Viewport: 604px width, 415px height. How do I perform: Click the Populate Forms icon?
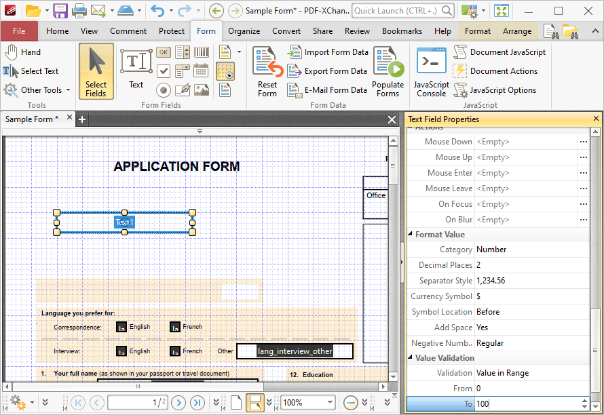point(388,72)
